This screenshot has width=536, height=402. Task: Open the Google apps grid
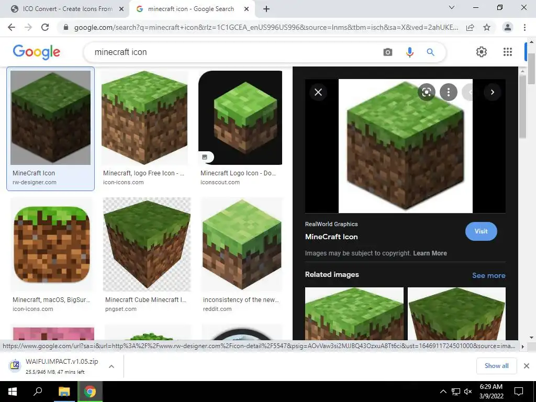(508, 52)
